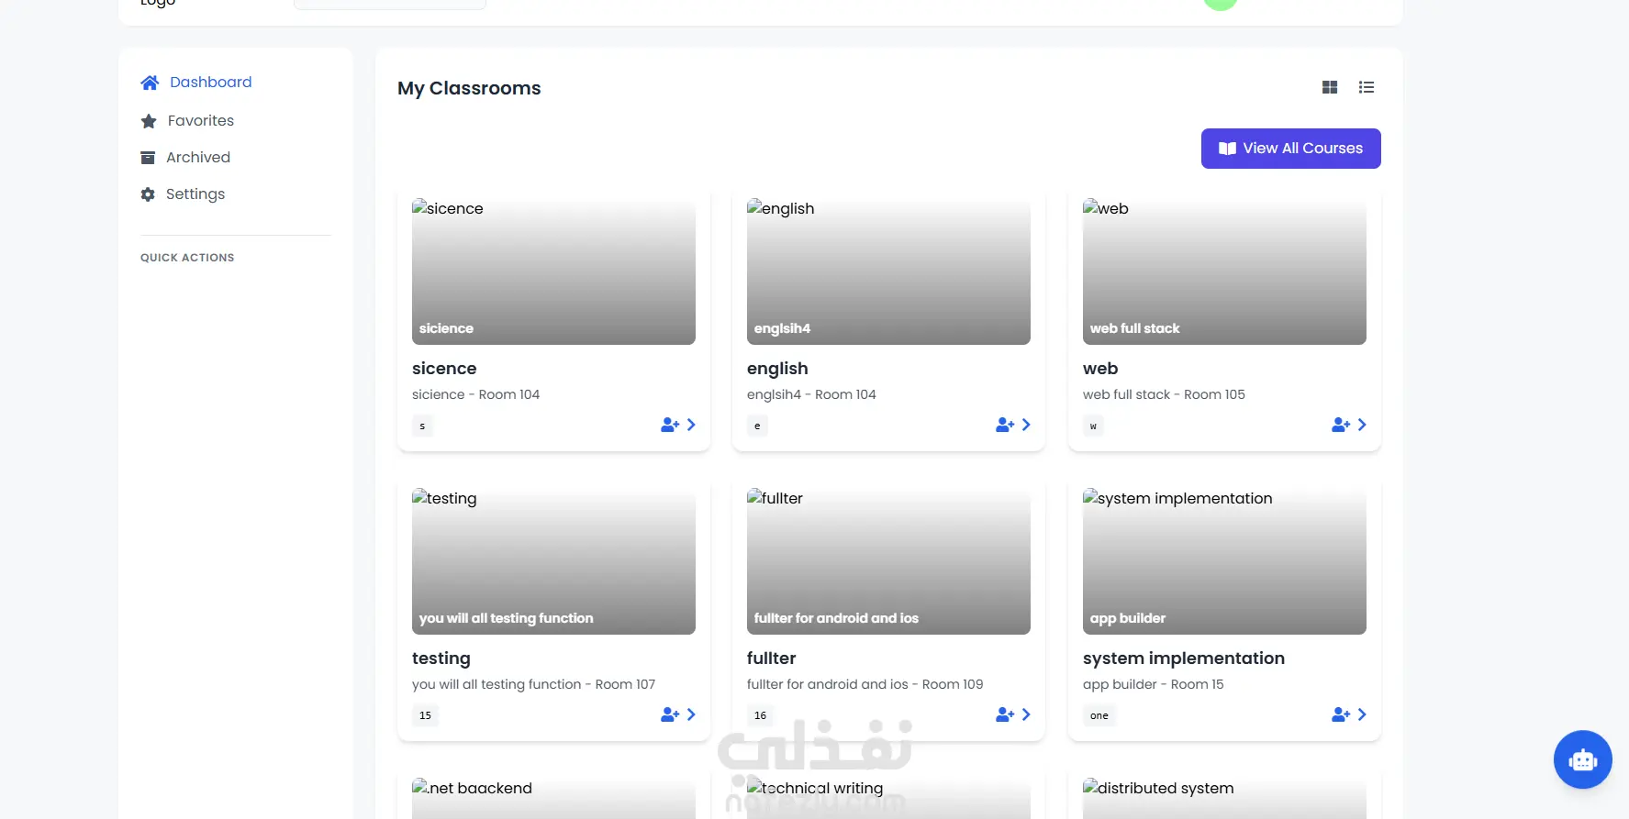Click the app builder thumbnail
1629x819 pixels.
1224,561
